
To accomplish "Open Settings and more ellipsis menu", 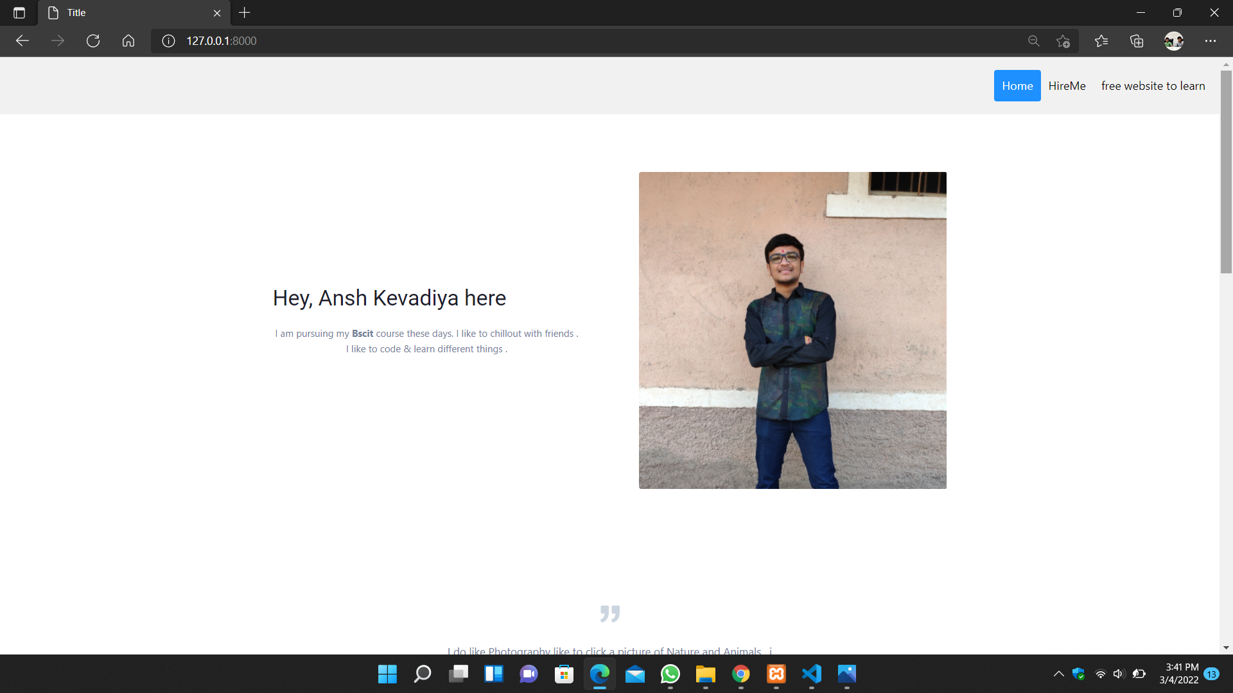I will click(1211, 41).
